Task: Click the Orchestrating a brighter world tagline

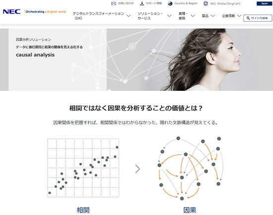Action: 45,12
